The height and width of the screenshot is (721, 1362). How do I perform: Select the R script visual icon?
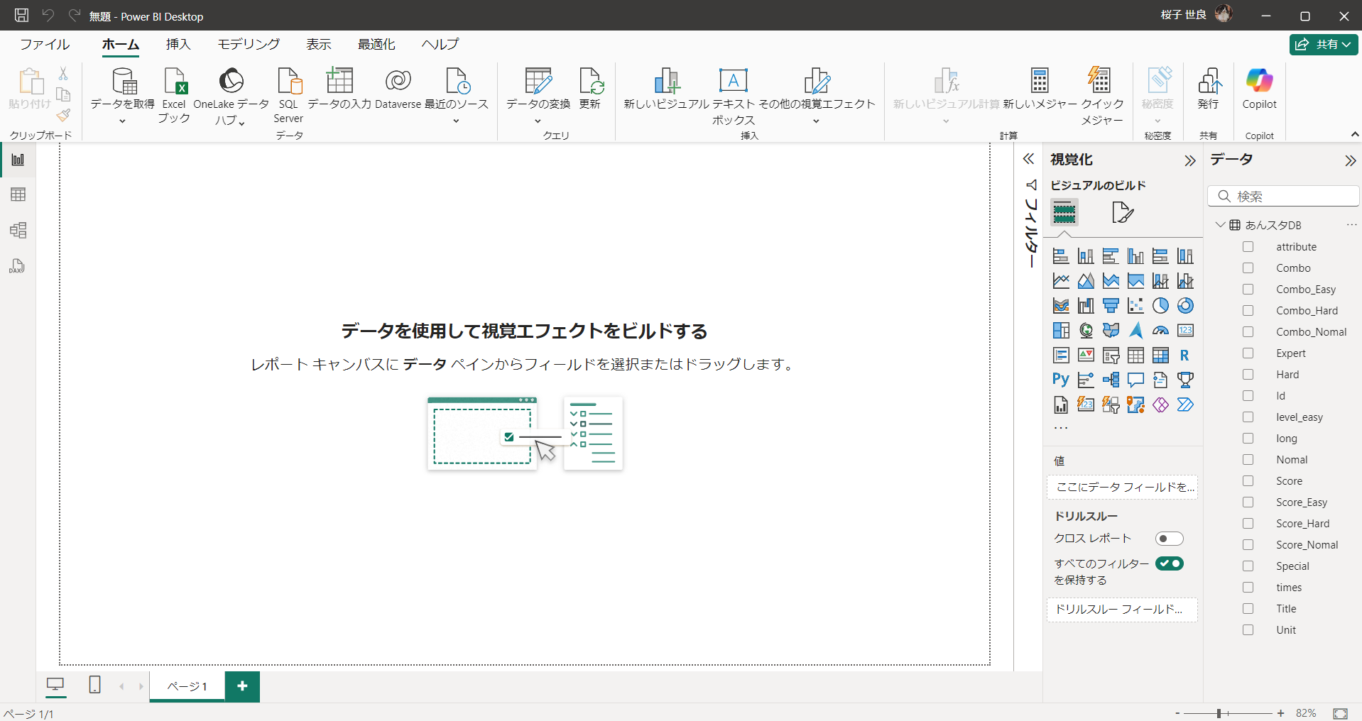1184,355
